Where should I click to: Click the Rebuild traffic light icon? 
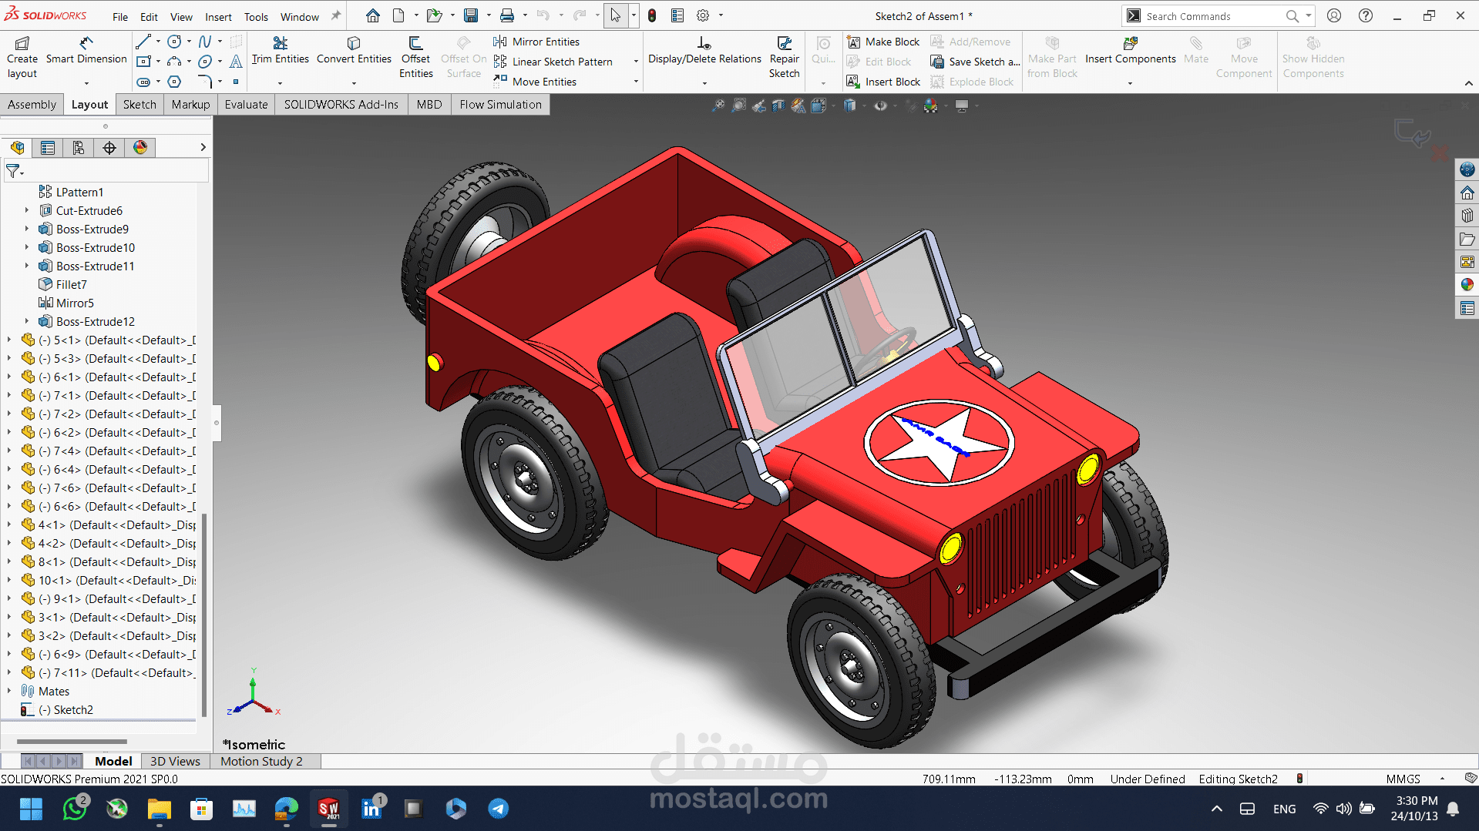(x=652, y=15)
